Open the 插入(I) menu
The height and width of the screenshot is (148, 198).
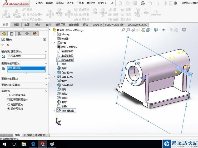click(x=70, y=3)
